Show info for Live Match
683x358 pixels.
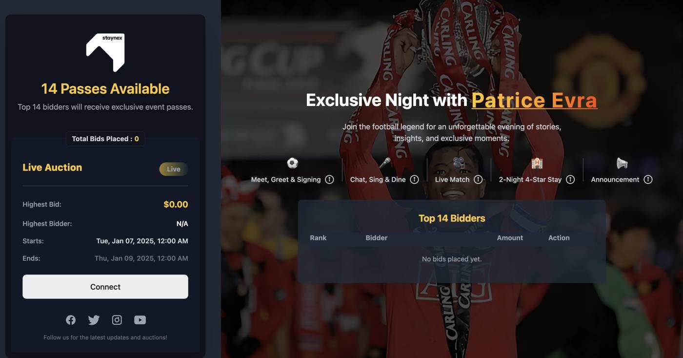pos(478,179)
